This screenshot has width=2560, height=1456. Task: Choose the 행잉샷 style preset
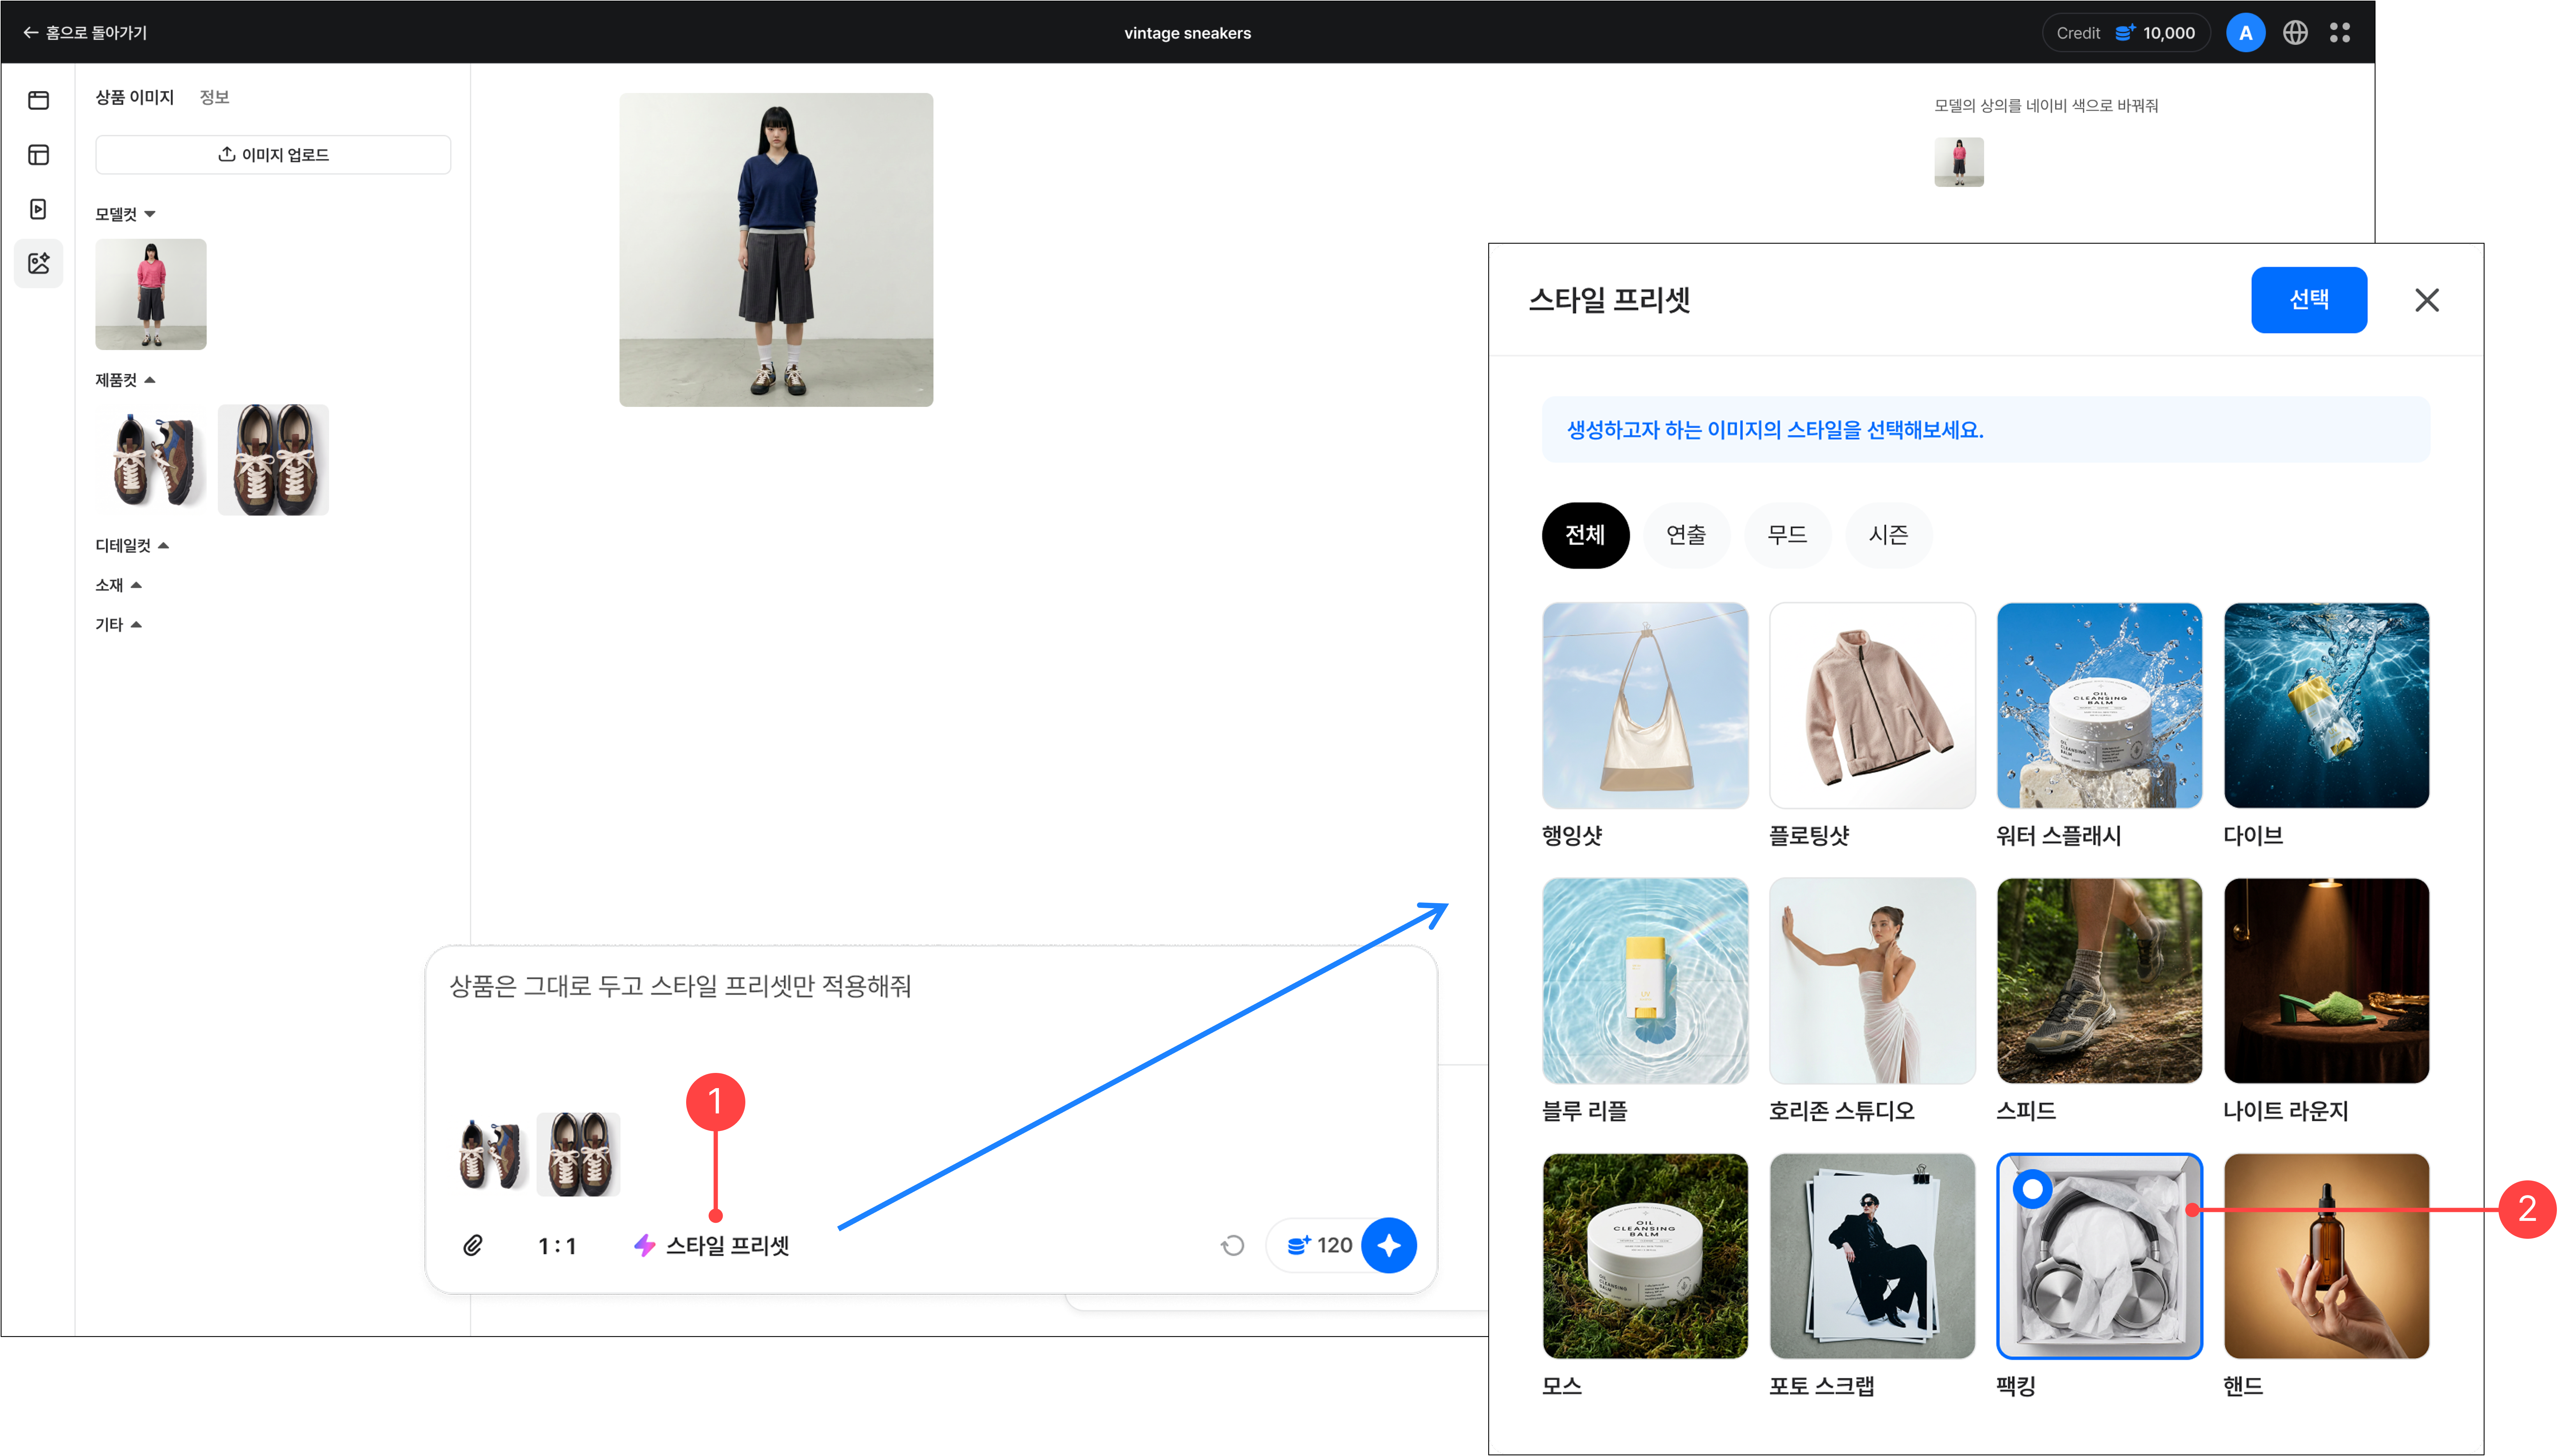[x=1645, y=705]
